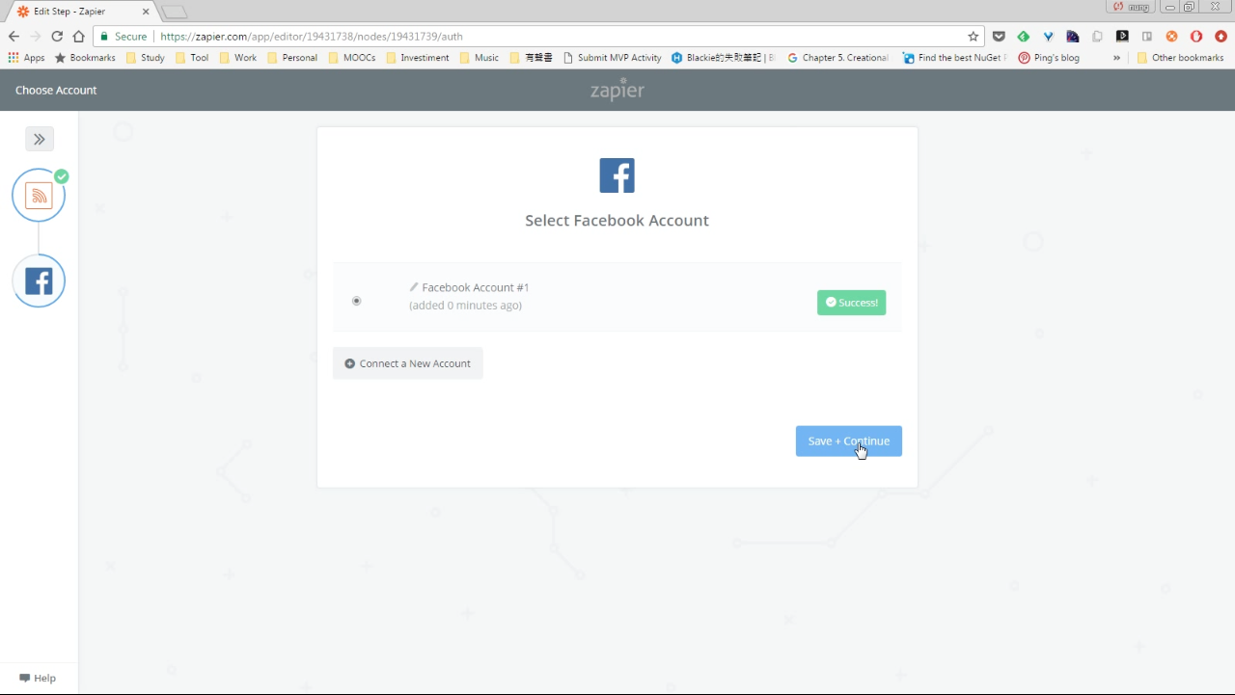The image size is (1235, 695).
Task: Open Ping's blog bookmark
Action: tap(1049, 58)
